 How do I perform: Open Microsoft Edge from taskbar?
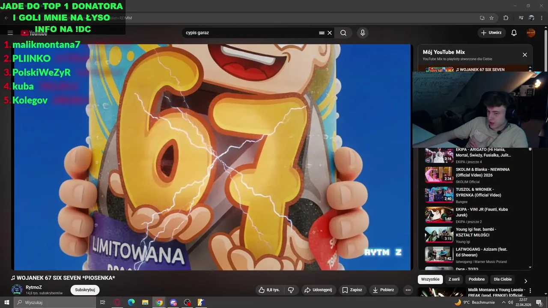pos(131,302)
